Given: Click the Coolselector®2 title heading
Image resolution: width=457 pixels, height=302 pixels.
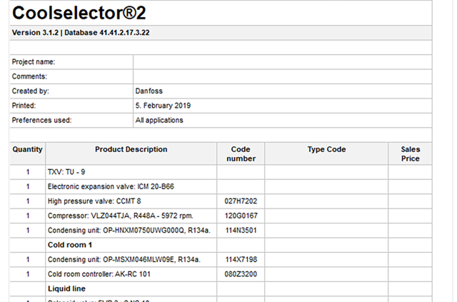Looking at the screenshot, I should [x=84, y=13].
